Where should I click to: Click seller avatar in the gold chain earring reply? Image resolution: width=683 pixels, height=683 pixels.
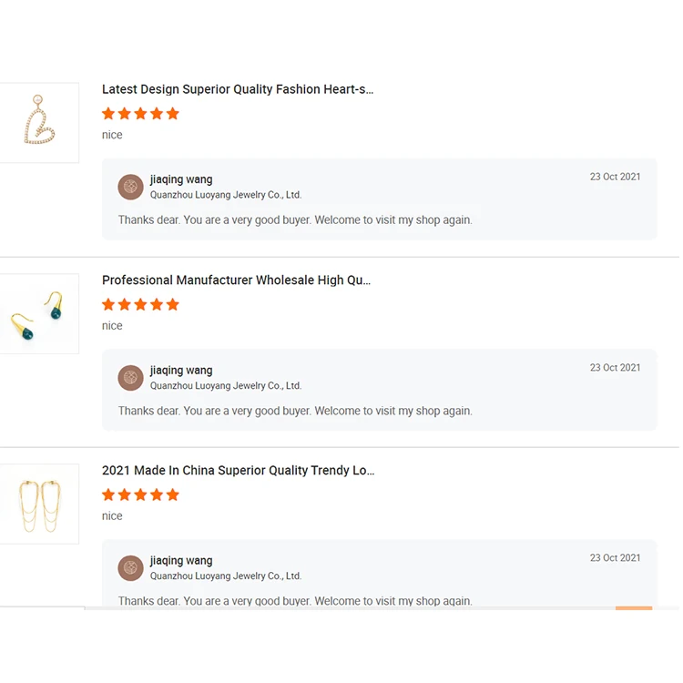coord(131,567)
